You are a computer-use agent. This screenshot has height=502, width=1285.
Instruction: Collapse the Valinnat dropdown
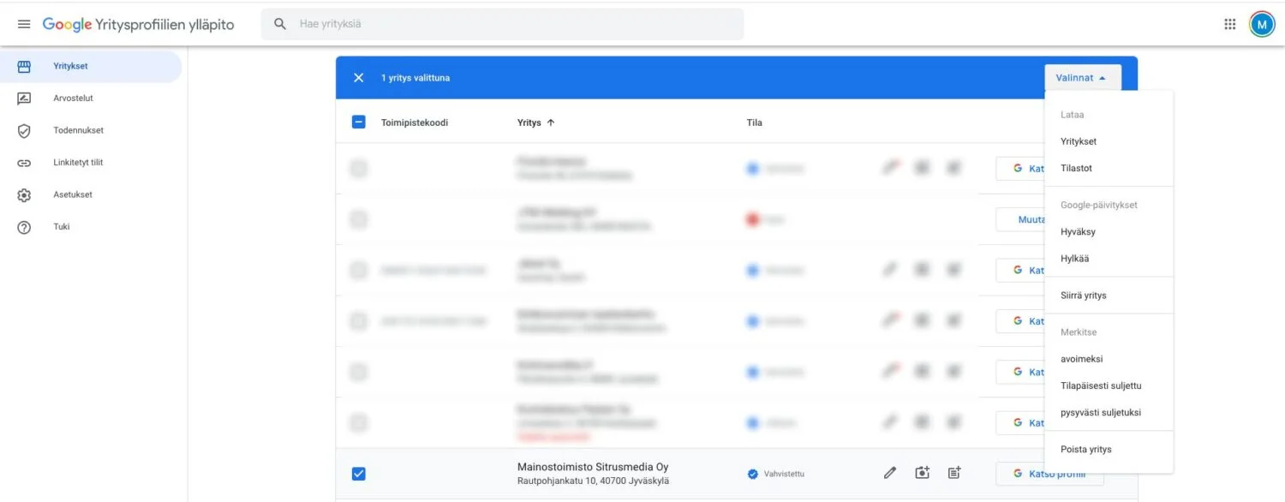tap(1082, 77)
